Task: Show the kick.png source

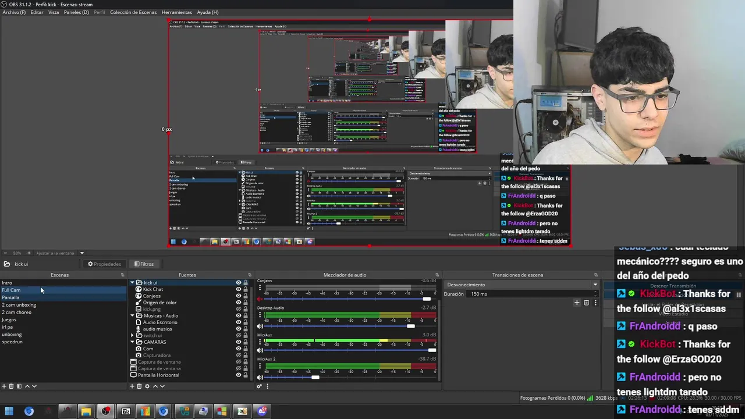Action: [238, 309]
